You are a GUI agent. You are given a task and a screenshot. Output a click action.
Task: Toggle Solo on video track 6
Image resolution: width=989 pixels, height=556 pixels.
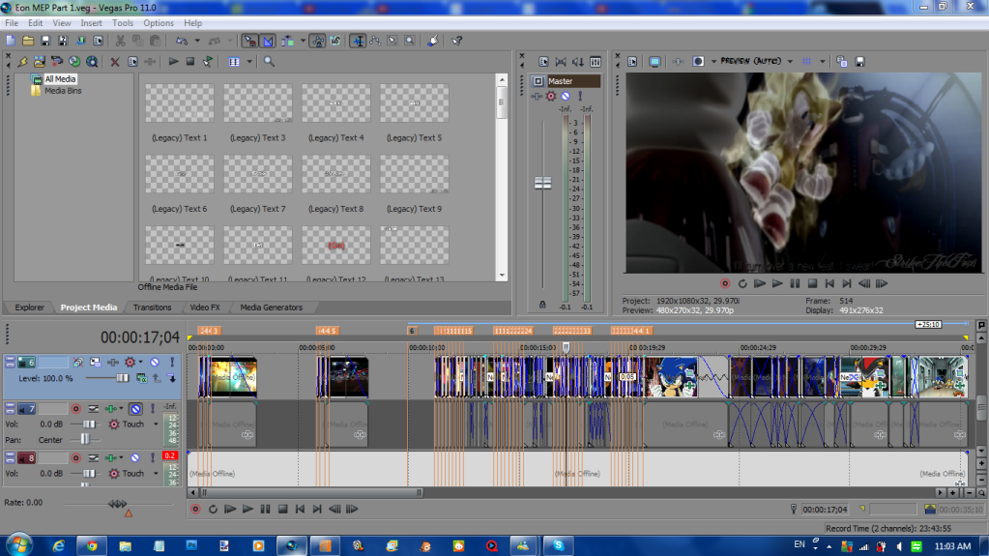(171, 362)
